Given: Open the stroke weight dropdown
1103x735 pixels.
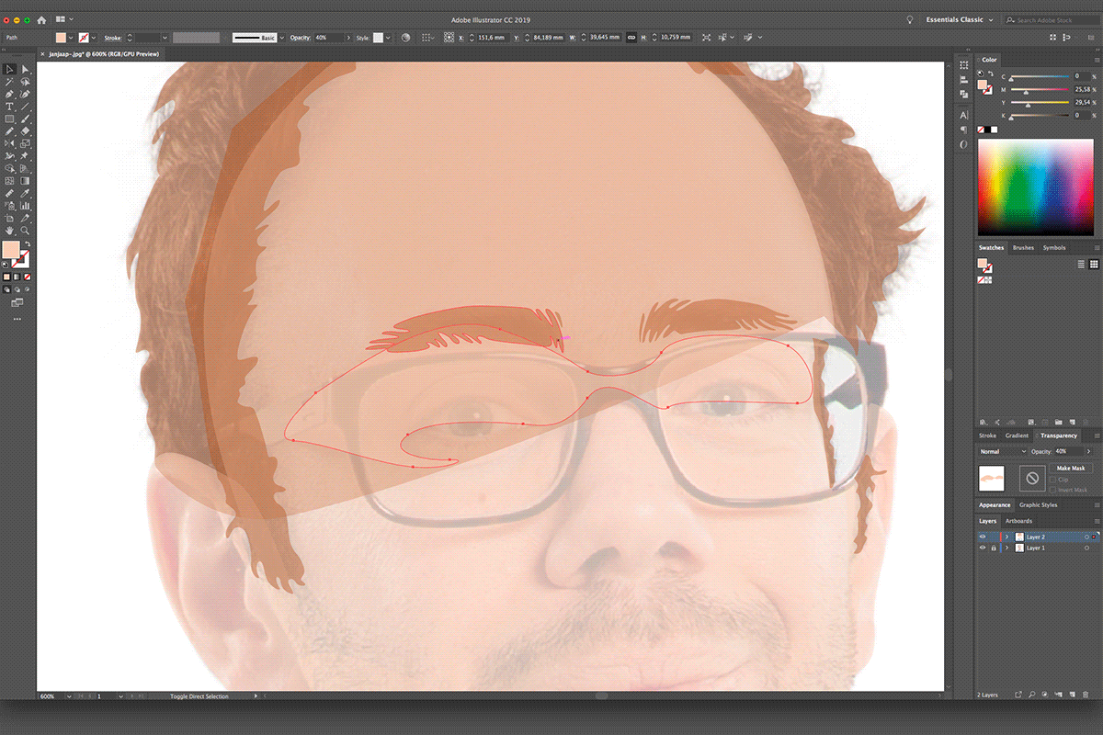Looking at the screenshot, I should 165,38.
